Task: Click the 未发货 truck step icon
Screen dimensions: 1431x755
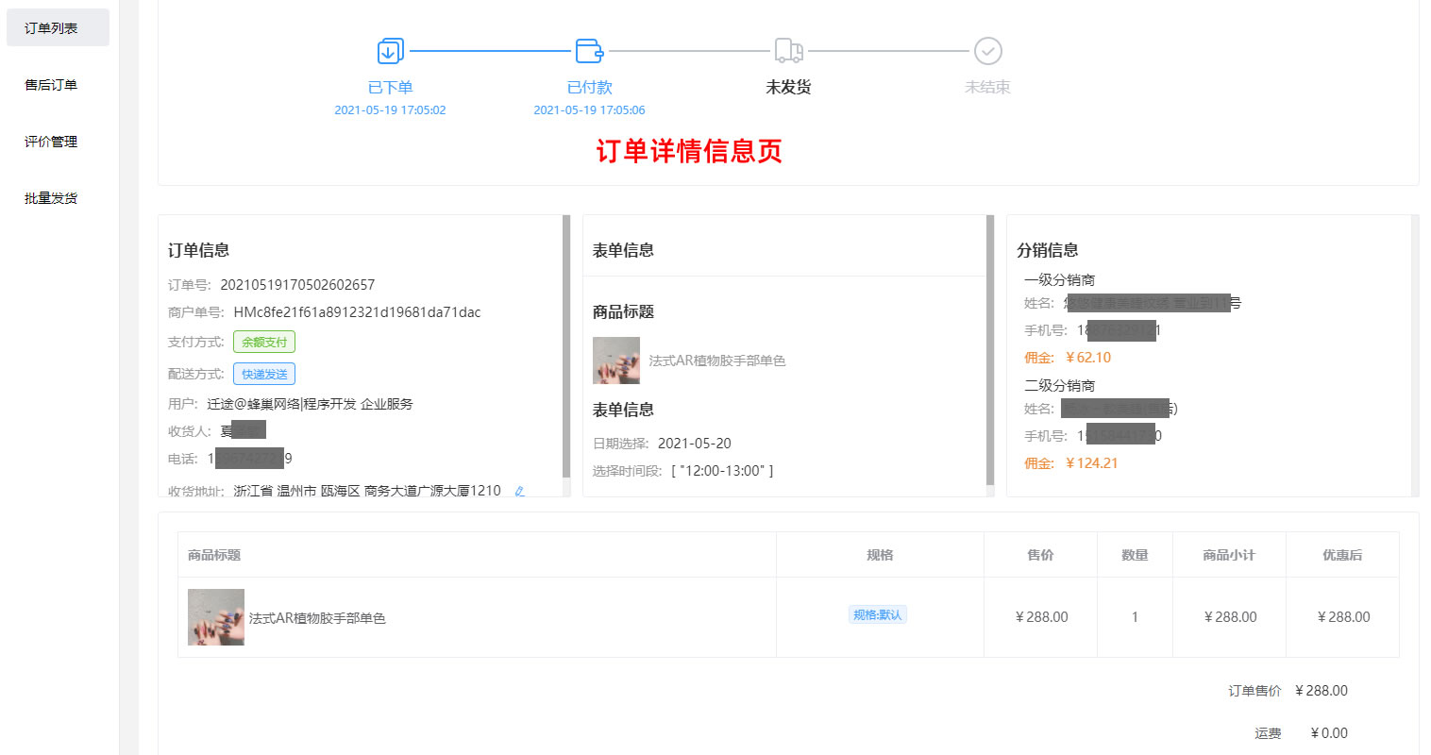Action: pos(788,51)
